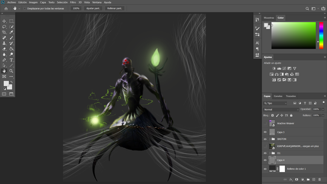
Task: Open the Color panel options menu
Action: click(325, 18)
